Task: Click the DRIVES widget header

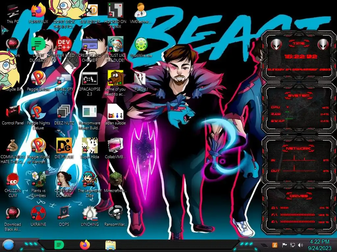Action: [x=299, y=196]
